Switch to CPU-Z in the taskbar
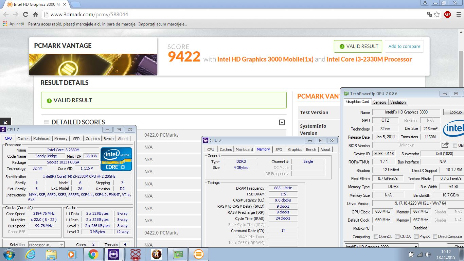Image resolution: width=464 pixels, height=261 pixels. click(x=114, y=254)
